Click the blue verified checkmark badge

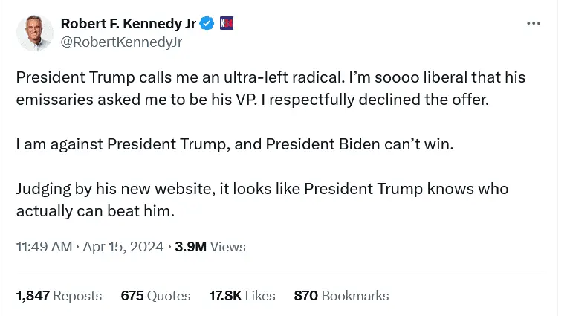pyautogui.click(x=207, y=24)
